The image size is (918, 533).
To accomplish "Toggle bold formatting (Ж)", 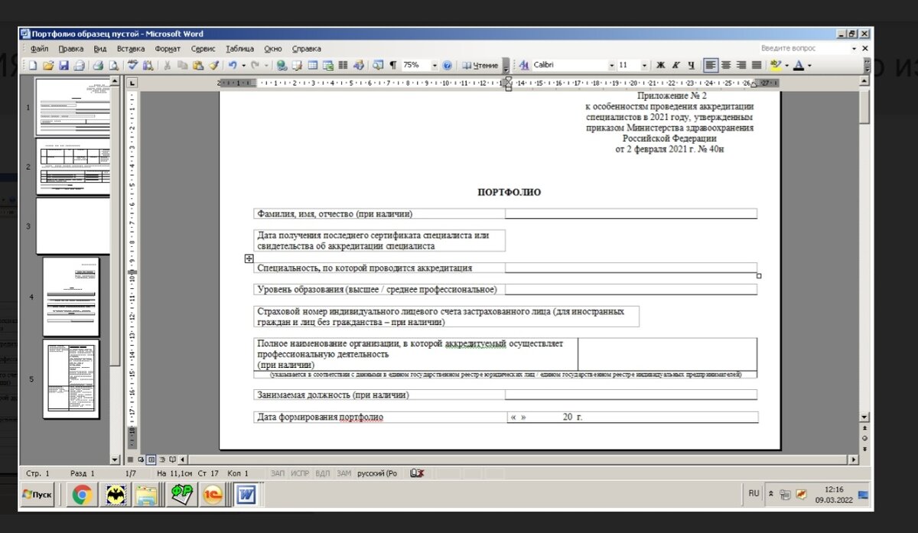I will (x=661, y=66).
